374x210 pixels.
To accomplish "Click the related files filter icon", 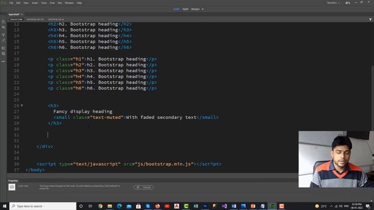I will 370,19.
